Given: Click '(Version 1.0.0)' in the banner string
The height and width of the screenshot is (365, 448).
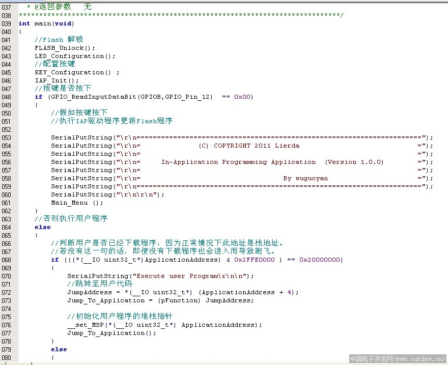Looking at the screenshot, I should [354, 162].
